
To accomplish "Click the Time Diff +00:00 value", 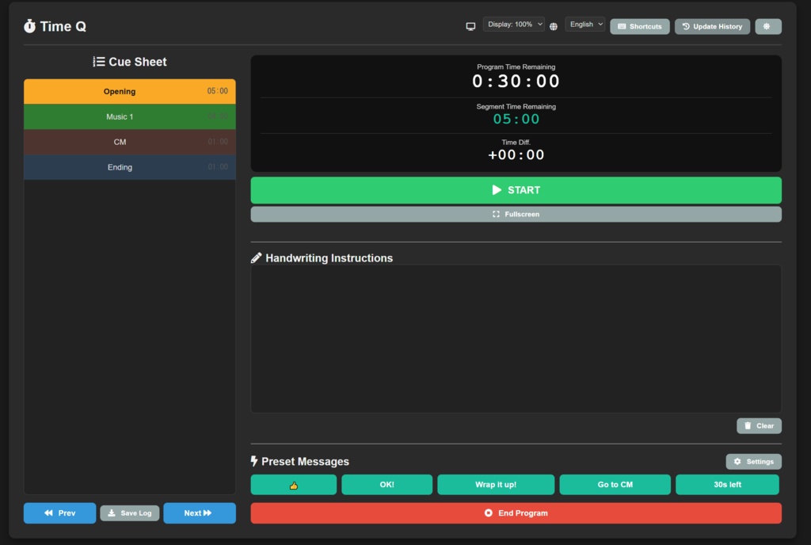I will (516, 154).
